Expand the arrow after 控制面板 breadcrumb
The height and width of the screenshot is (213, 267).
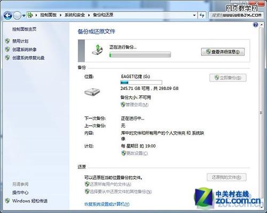(x=60, y=15)
